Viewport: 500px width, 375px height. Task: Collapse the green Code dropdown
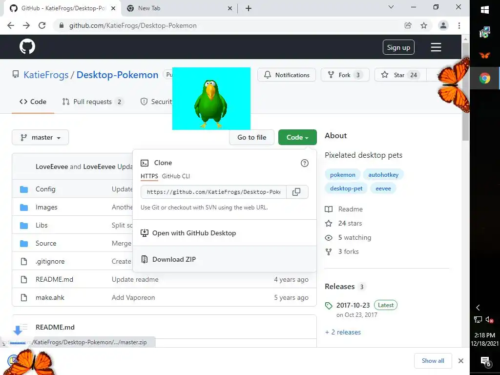click(x=297, y=137)
